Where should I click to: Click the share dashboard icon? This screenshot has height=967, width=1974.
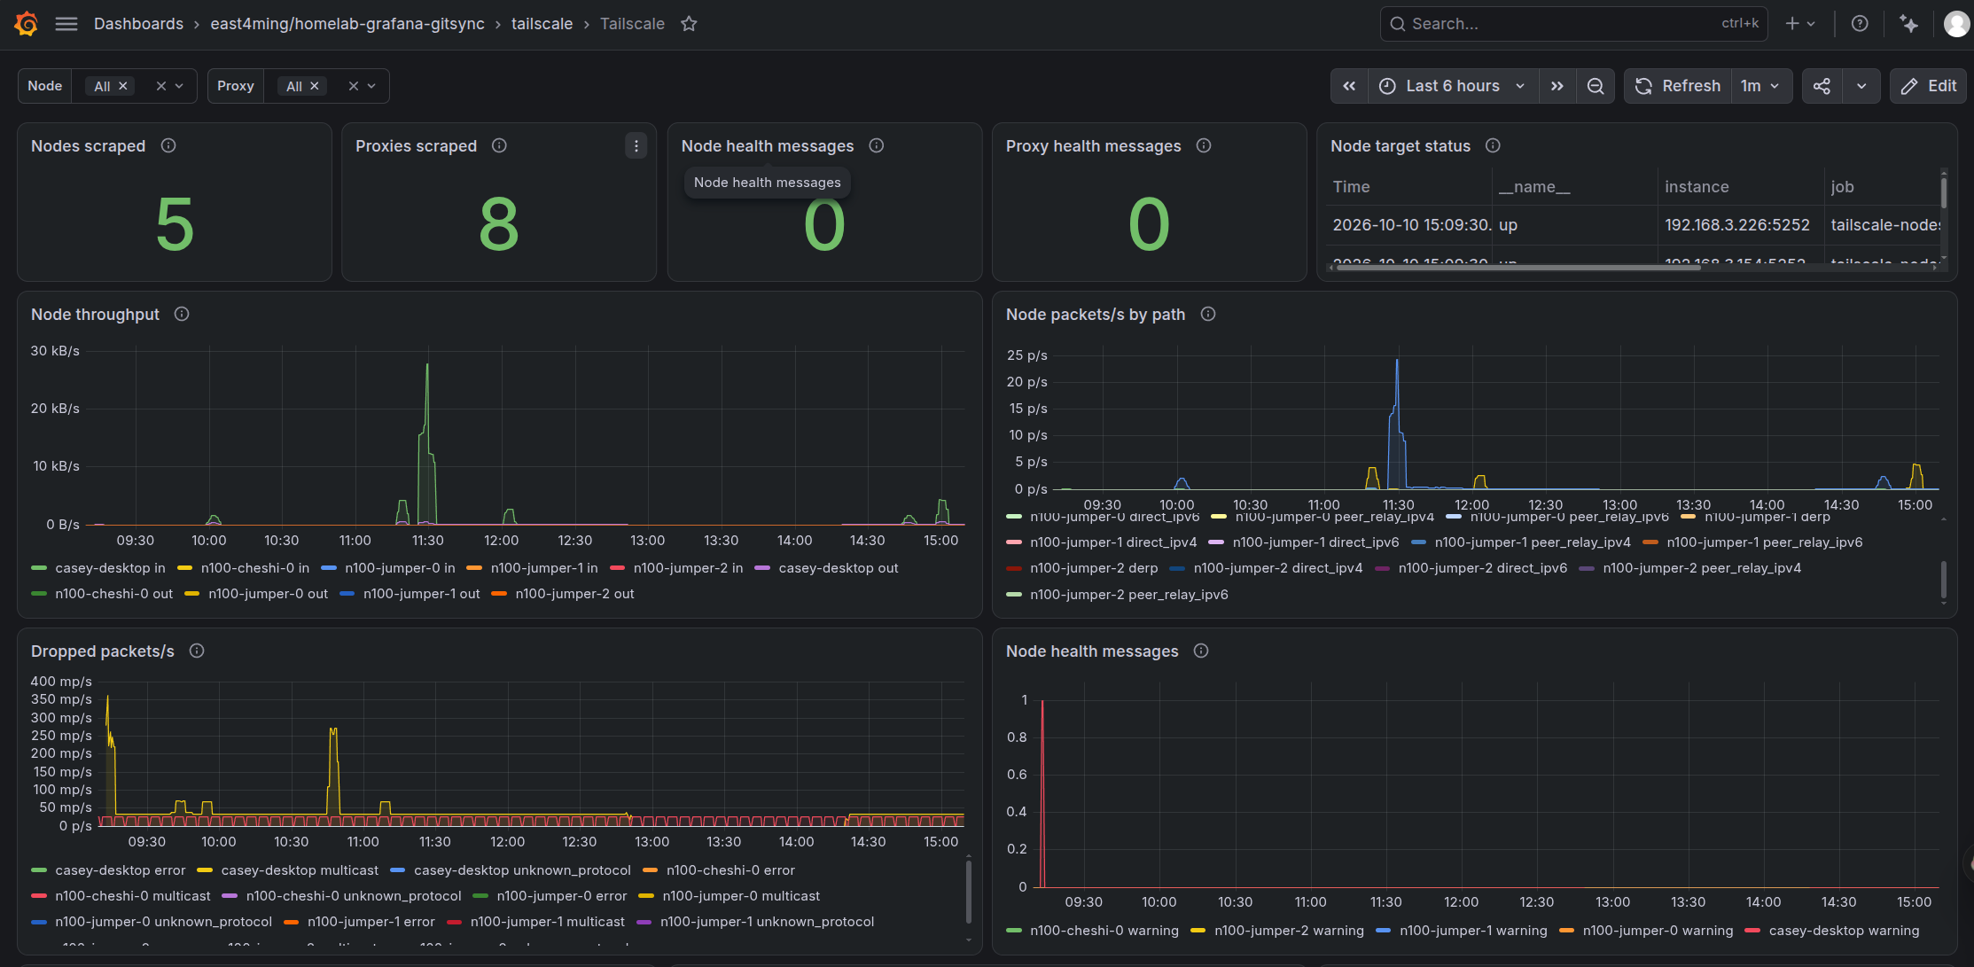point(1822,86)
